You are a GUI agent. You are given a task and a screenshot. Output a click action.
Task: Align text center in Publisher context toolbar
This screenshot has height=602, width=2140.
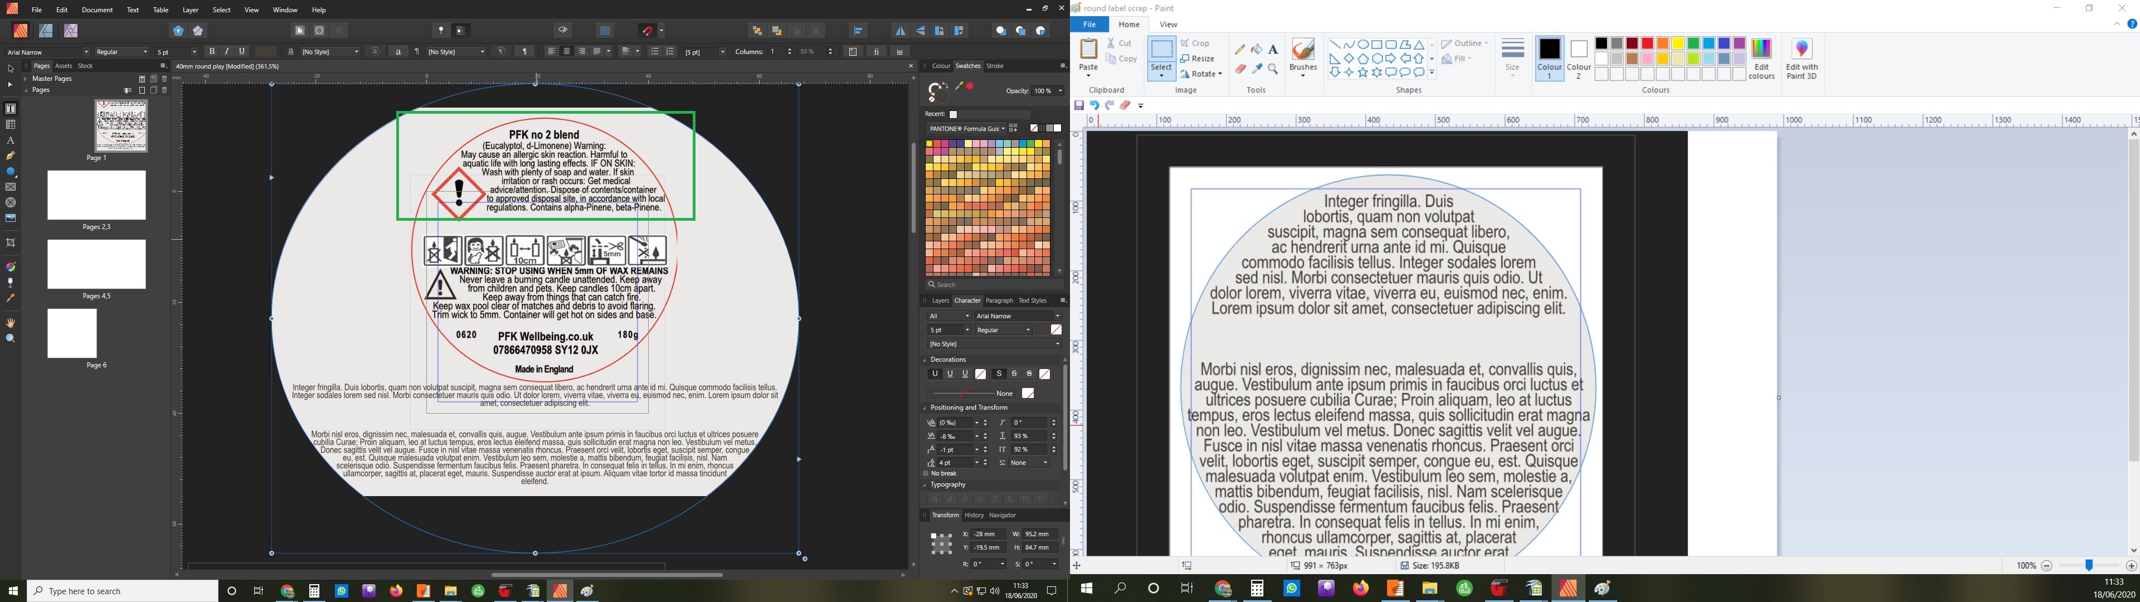[x=567, y=51]
